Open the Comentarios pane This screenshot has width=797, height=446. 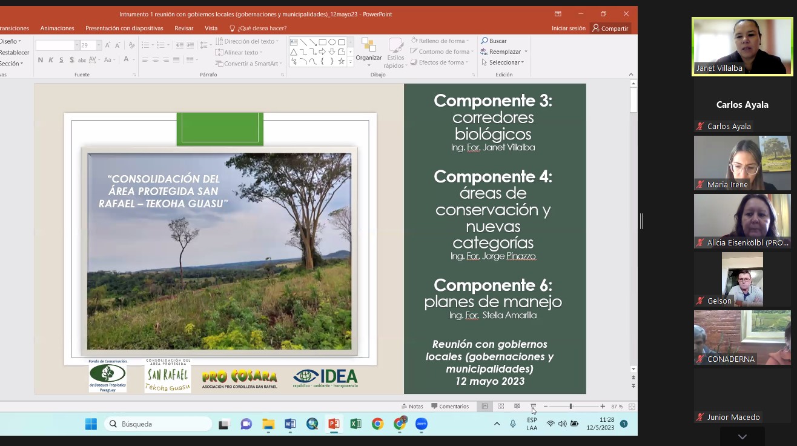pyautogui.click(x=450, y=407)
